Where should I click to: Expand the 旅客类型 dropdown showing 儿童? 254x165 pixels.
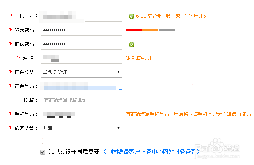82,128
